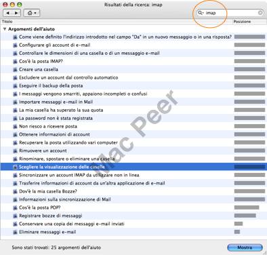Select topic La password non è stata registrata

pyautogui.click(x=56, y=118)
